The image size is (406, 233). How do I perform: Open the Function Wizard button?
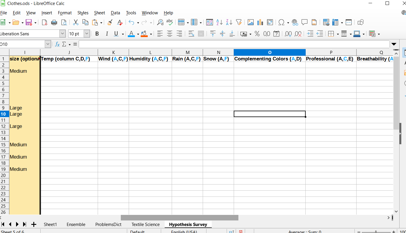click(x=57, y=44)
